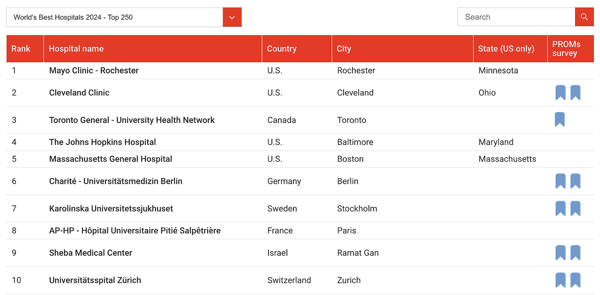Click first PROMs bookmark icon for Charité Berlin
This screenshot has height=295, width=600.
tap(561, 181)
